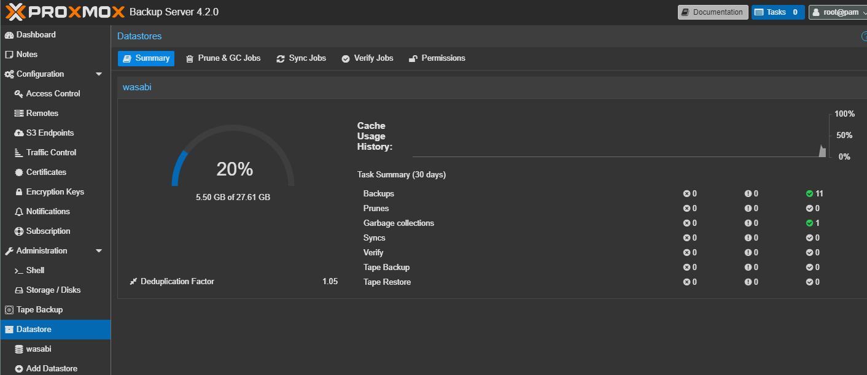This screenshot has width=867, height=375.
Task: Switch to Prune & GC Jobs tab
Action: click(223, 58)
